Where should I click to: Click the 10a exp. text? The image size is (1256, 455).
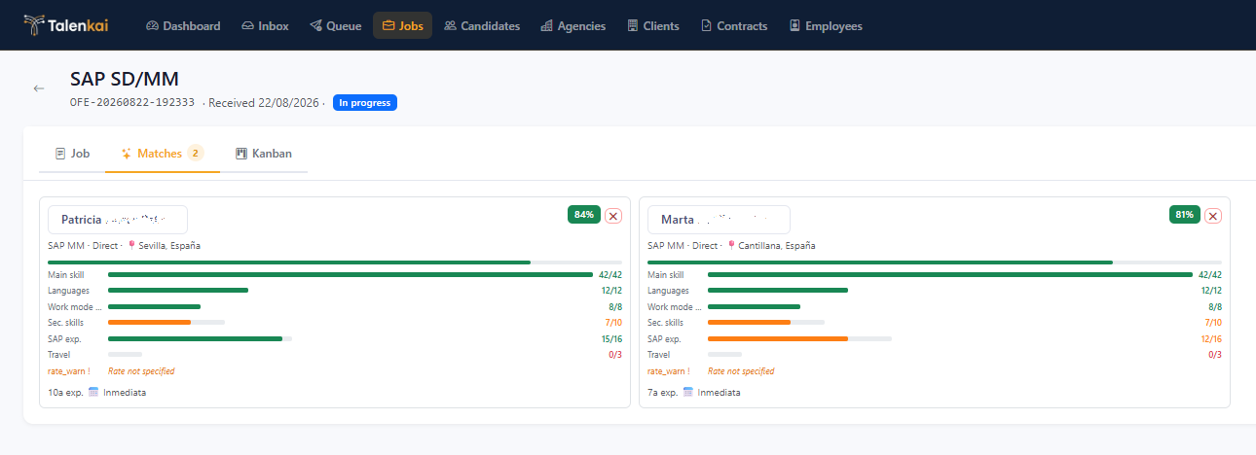(x=65, y=393)
